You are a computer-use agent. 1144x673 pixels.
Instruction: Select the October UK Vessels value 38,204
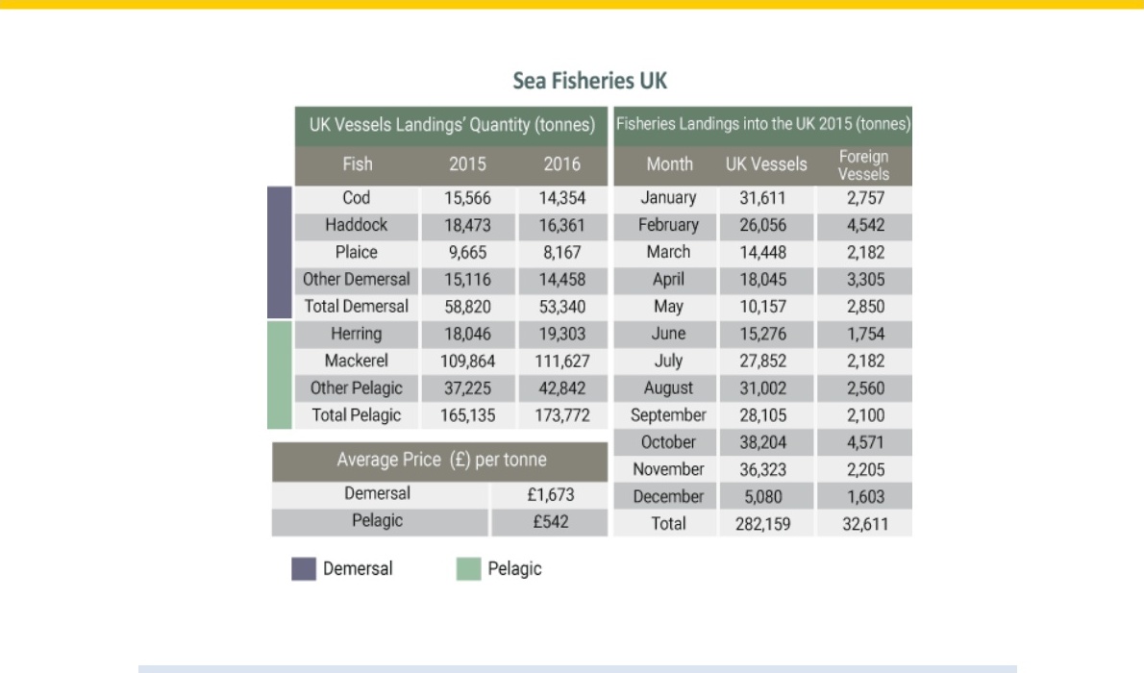pos(762,442)
